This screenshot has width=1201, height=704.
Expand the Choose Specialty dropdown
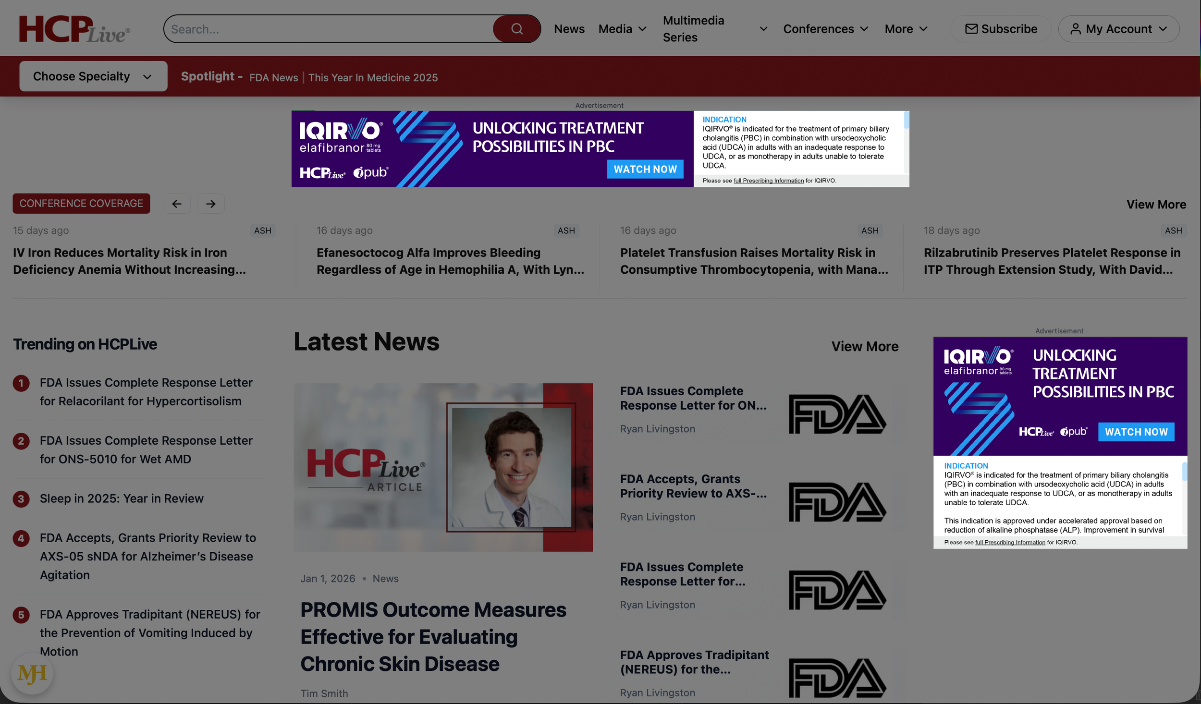(93, 76)
